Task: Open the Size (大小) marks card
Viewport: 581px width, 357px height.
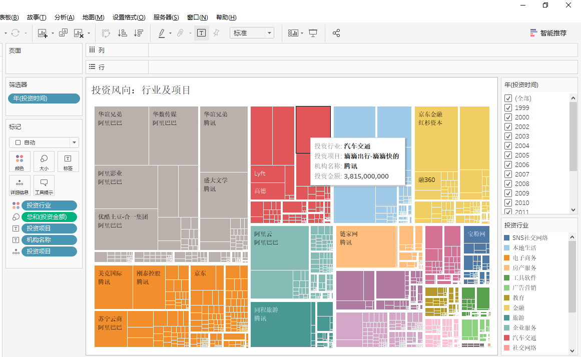Action: (44, 161)
